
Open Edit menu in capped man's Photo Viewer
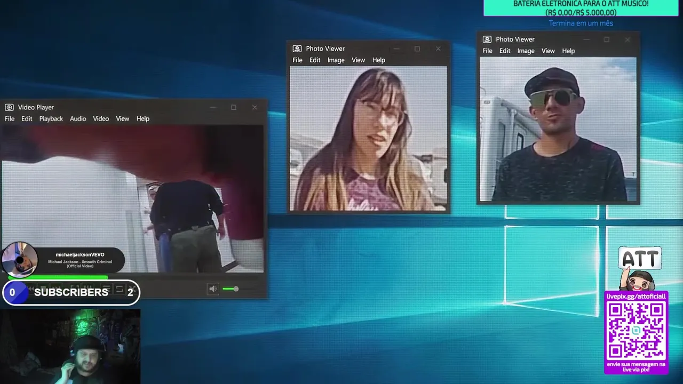pos(505,51)
